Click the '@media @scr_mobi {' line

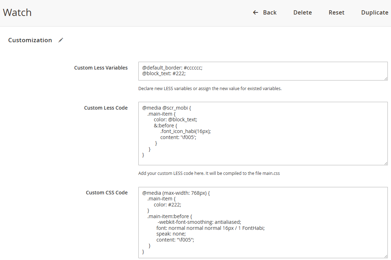(x=166, y=108)
